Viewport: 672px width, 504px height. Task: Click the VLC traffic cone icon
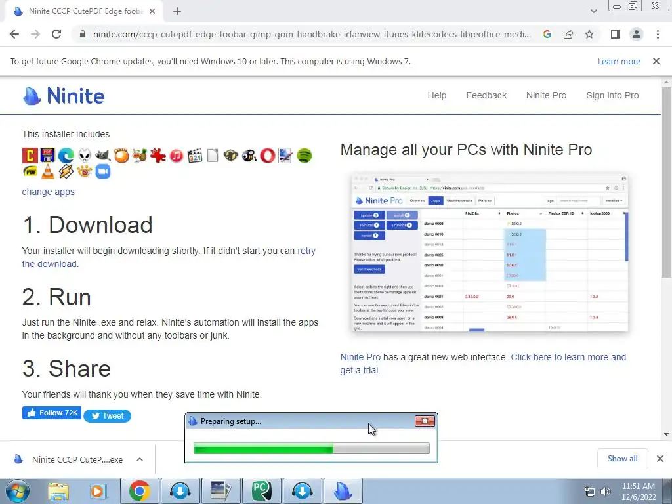coord(47,171)
